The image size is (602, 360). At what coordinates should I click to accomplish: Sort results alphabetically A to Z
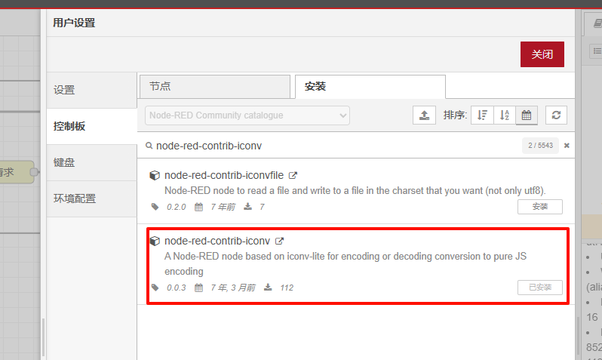(x=505, y=115)
